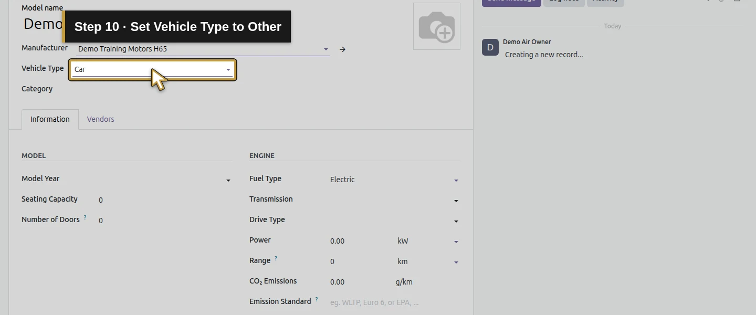Open the Vehicle Type dropdown showing Car
The width and height of the screenshot is (756, 315).
(x=152, y=69)
